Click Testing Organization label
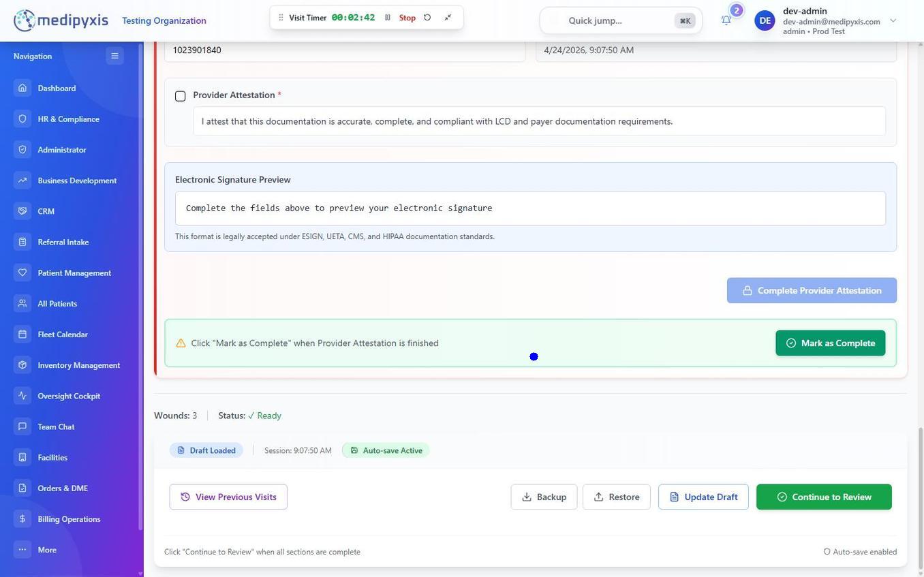924x577 pixels. click(164, 20)
